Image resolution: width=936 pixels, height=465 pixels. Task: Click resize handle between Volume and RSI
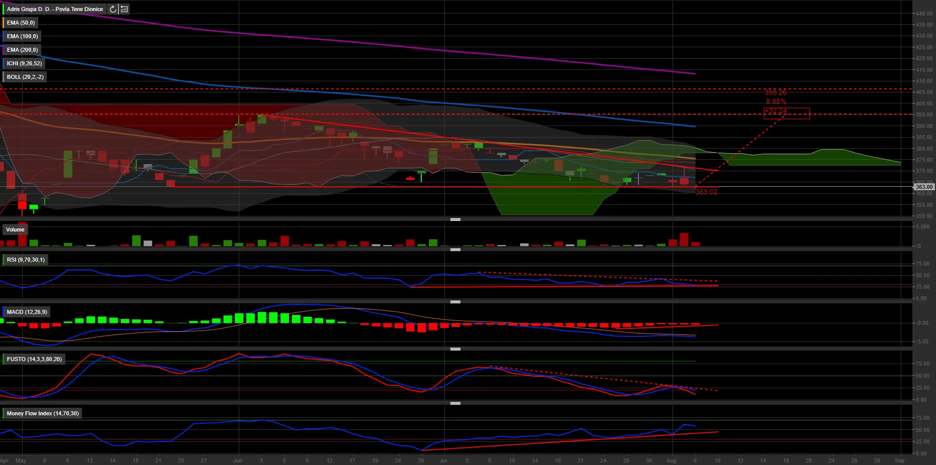click(455, 250)
